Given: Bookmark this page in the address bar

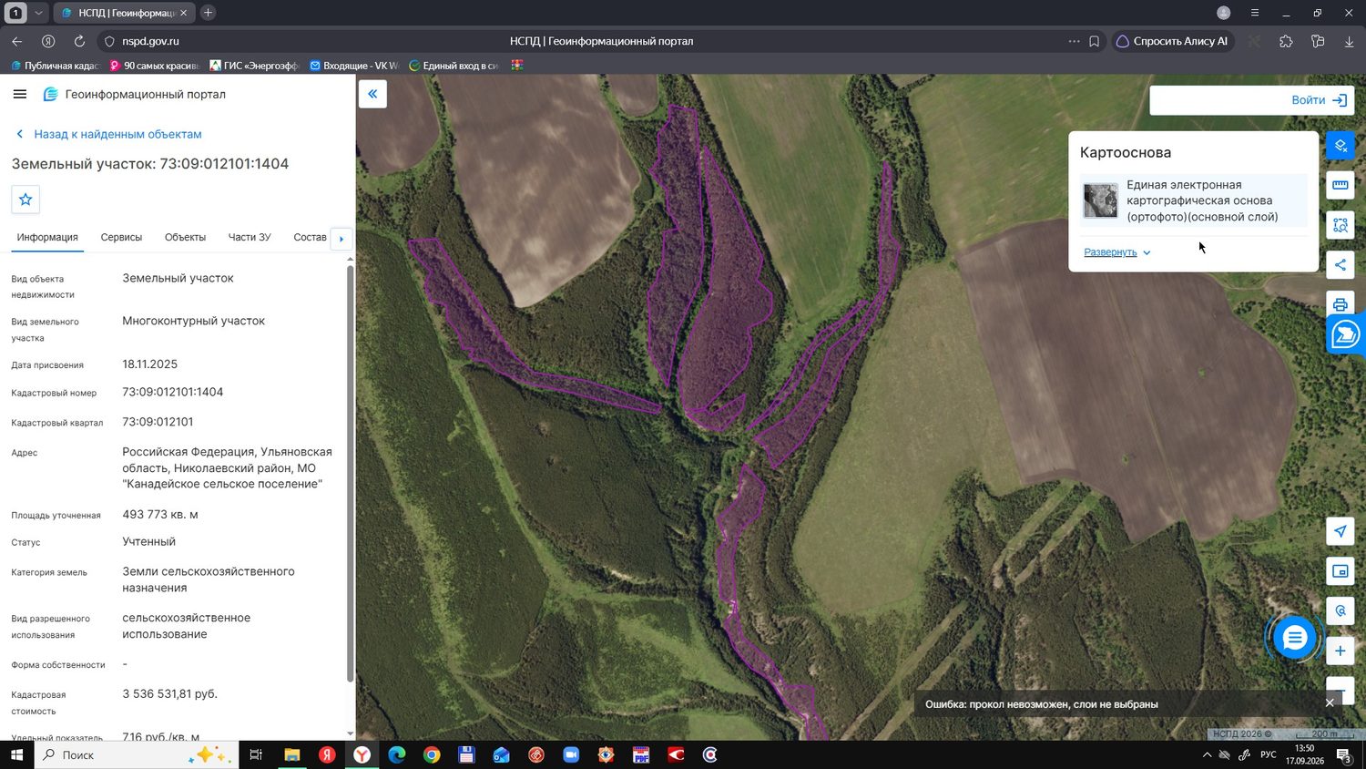Looking at the screenshot, I should pyautogui.click(x=1094, y=41).
